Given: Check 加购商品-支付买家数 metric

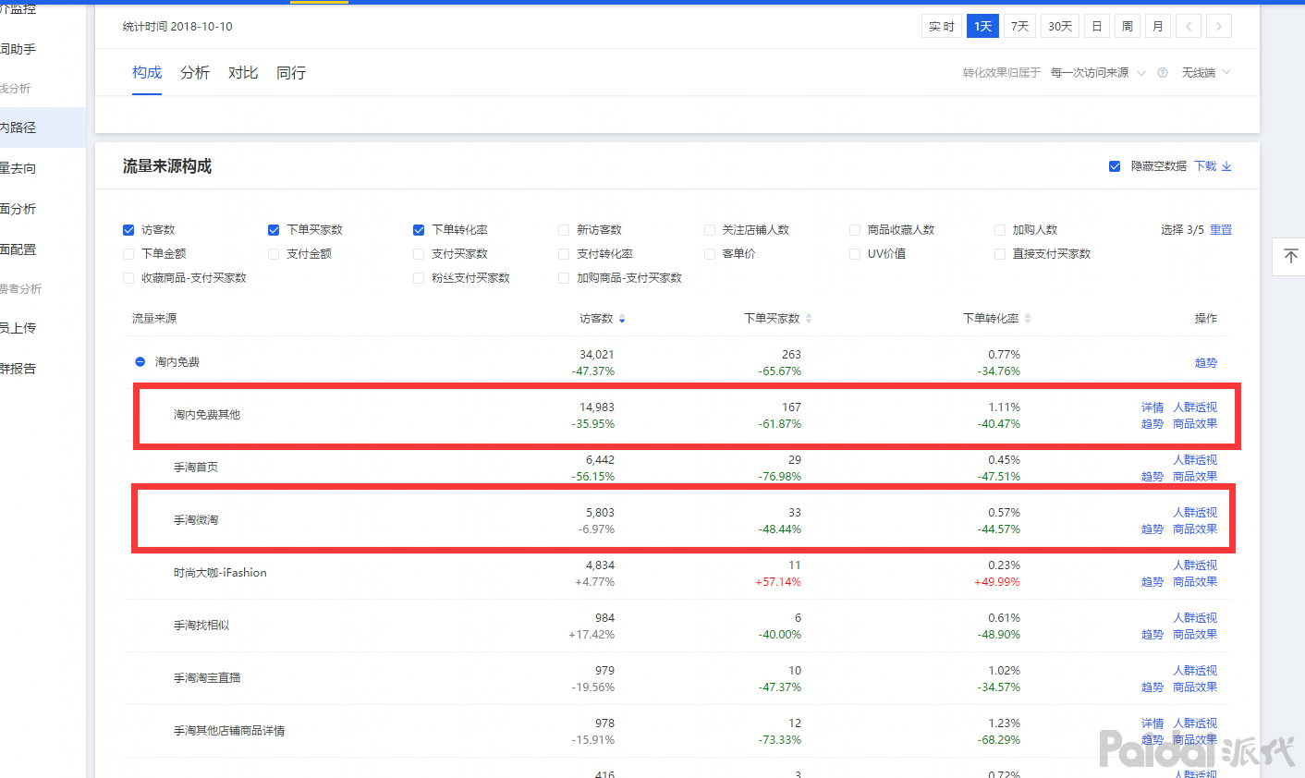Looking at the screenshot, I should (x=564, y=278).
